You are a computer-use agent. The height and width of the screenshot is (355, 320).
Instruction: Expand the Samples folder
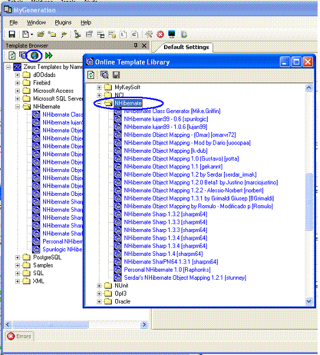17,265
